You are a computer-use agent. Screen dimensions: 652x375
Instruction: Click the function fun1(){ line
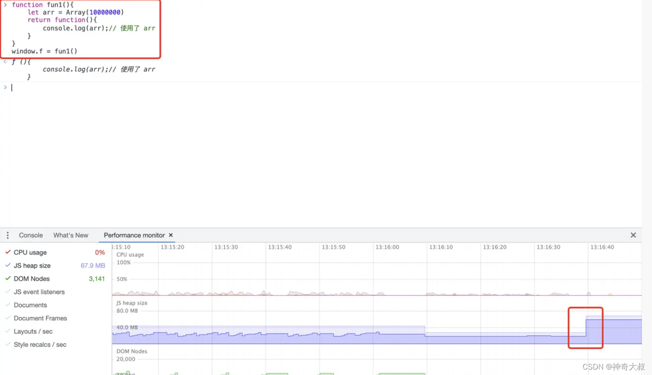pyautogui.click(x=43, y=5)
